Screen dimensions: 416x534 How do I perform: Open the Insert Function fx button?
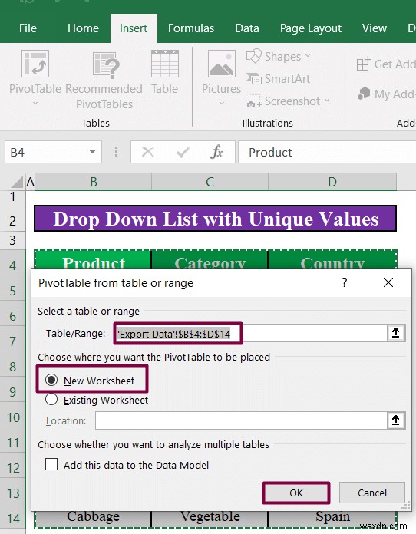click(216, 152)
